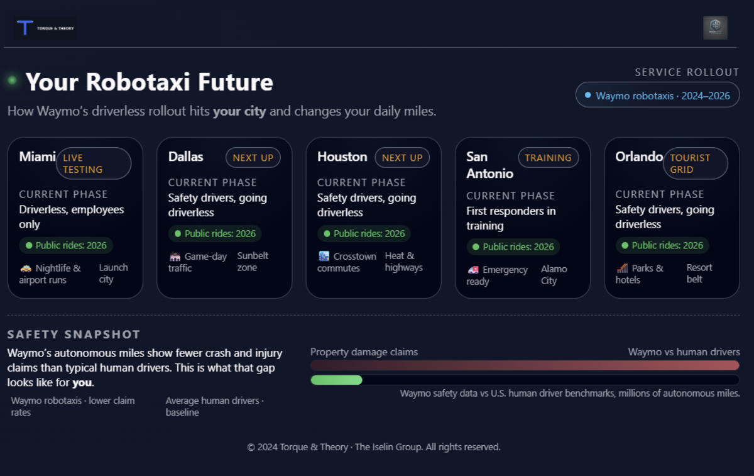Click the taxi icon in Miami card
The image size is (754, 476).
(26, 268)
